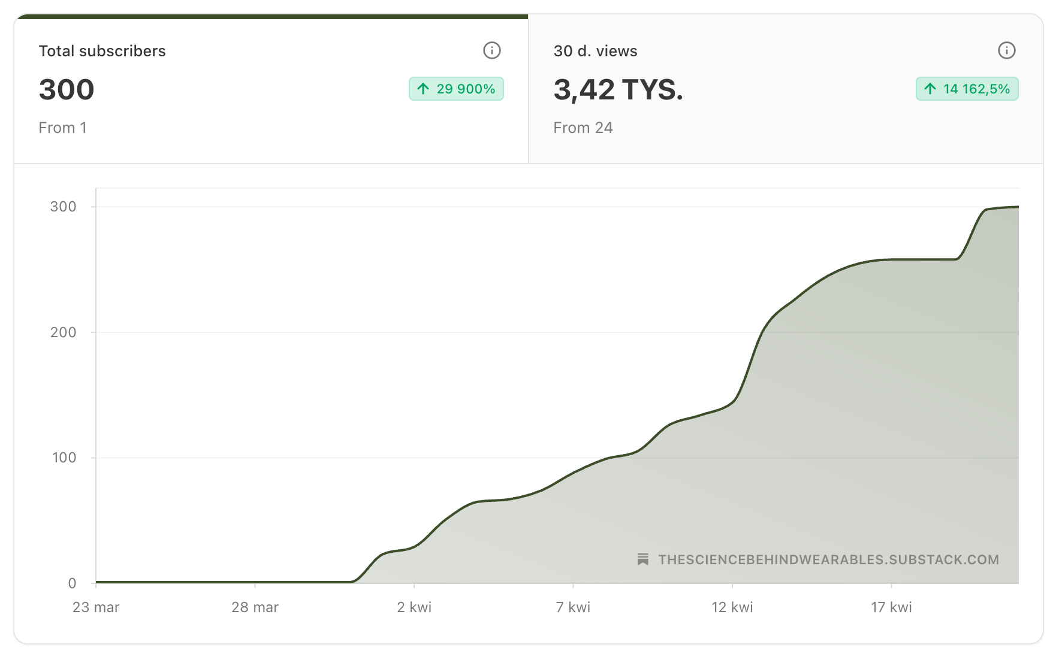Click the 300 mark on the y-axis
Viewport: 1056px width, 660px height.
[62, 205]
